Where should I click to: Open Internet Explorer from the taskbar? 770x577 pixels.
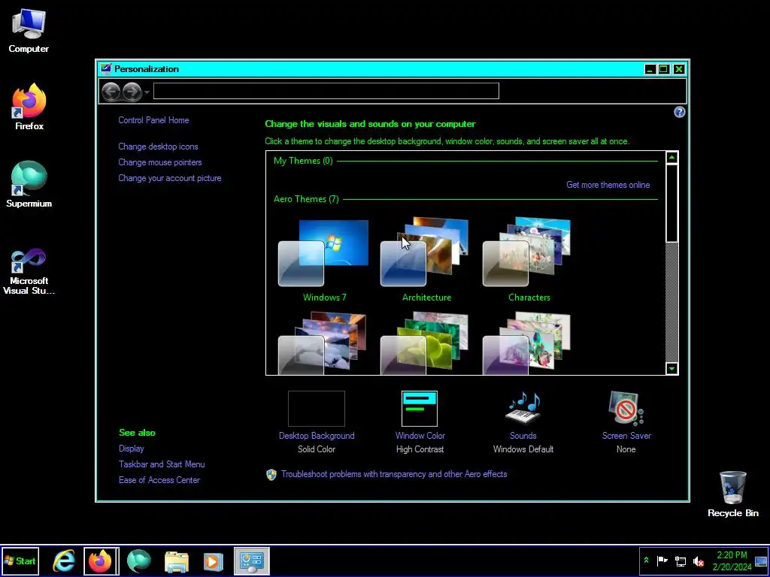(64, 560)
